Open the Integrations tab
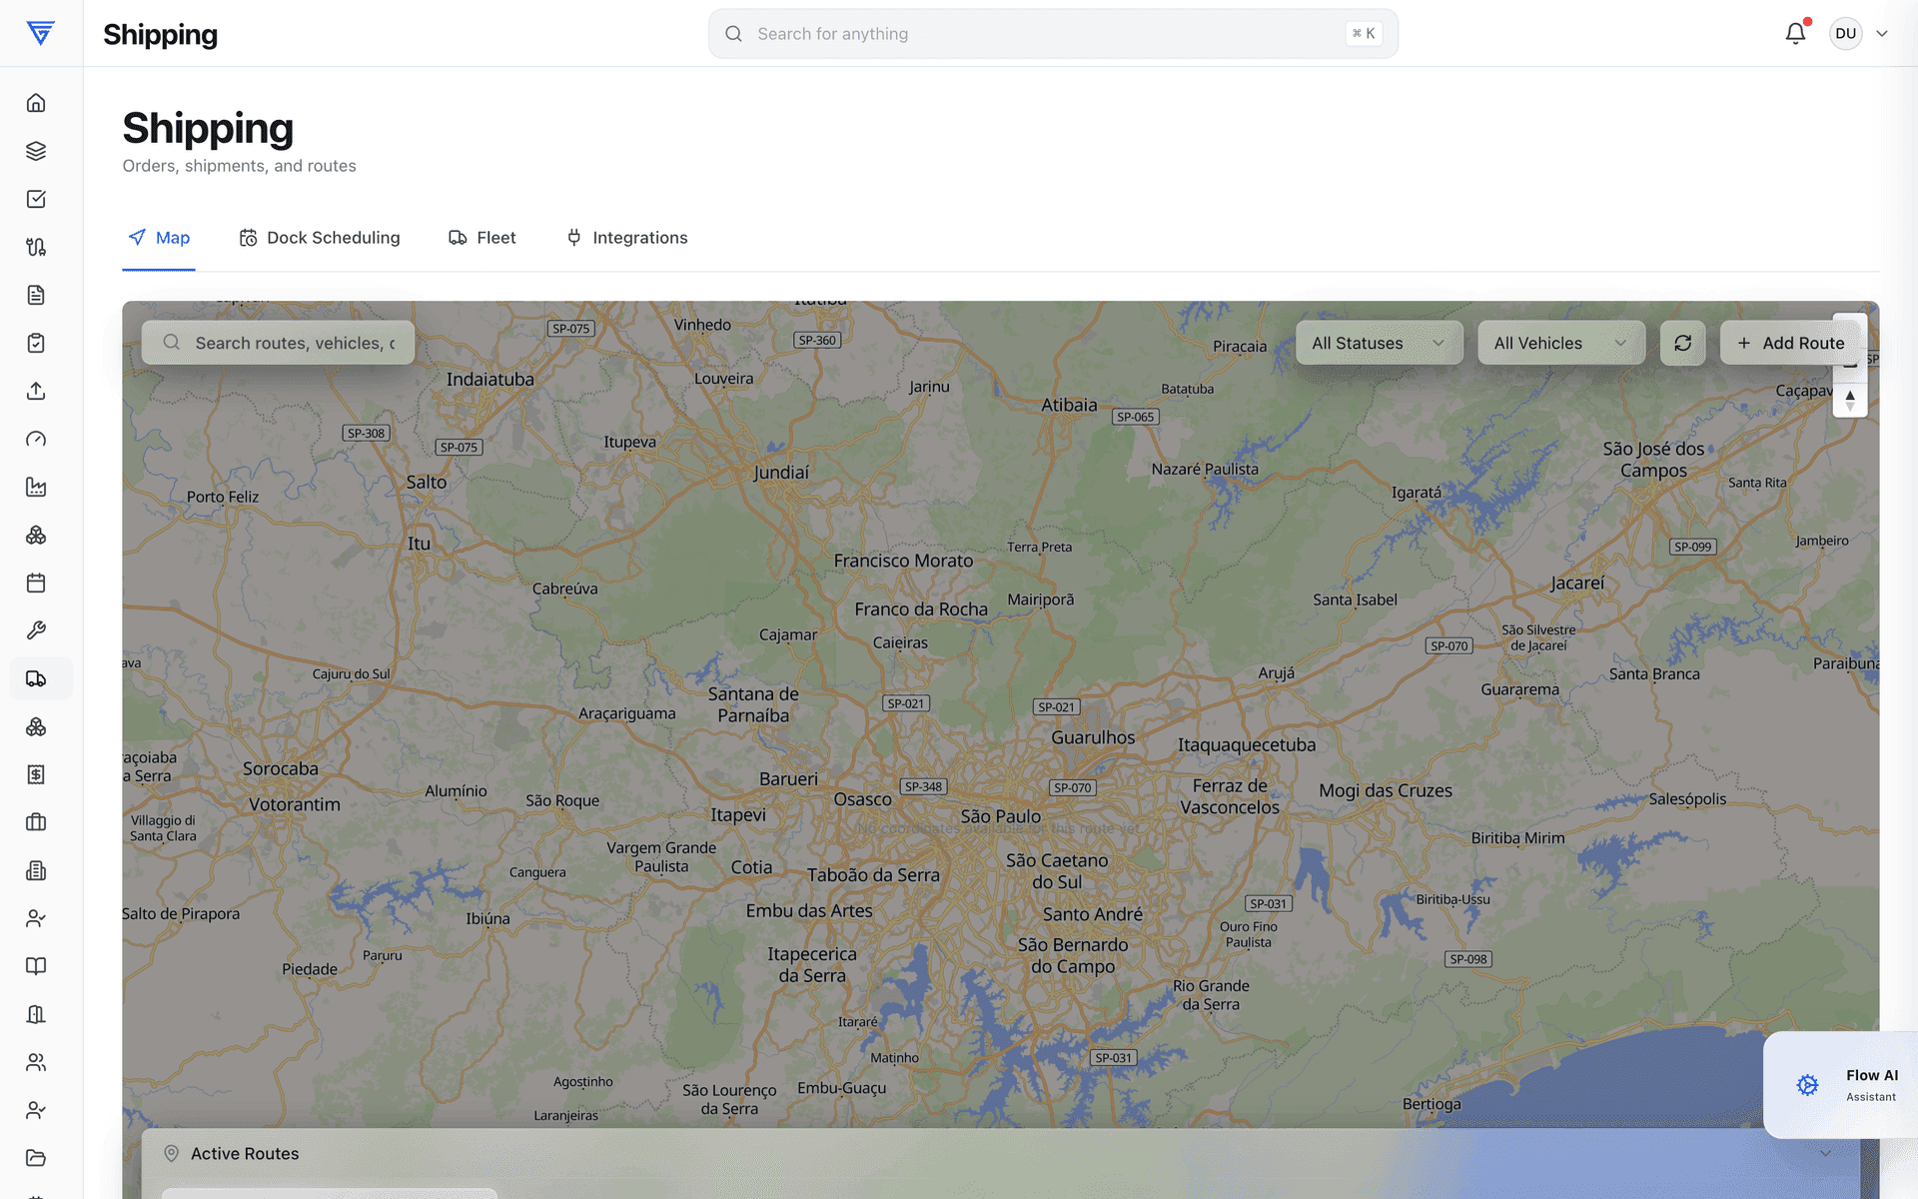The image size is (1918, 1199). [627, 238]
